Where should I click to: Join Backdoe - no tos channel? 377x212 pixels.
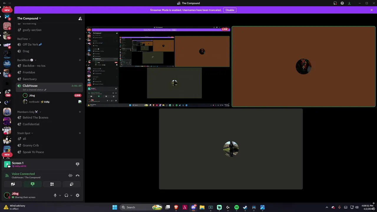[x=49, y=66]
